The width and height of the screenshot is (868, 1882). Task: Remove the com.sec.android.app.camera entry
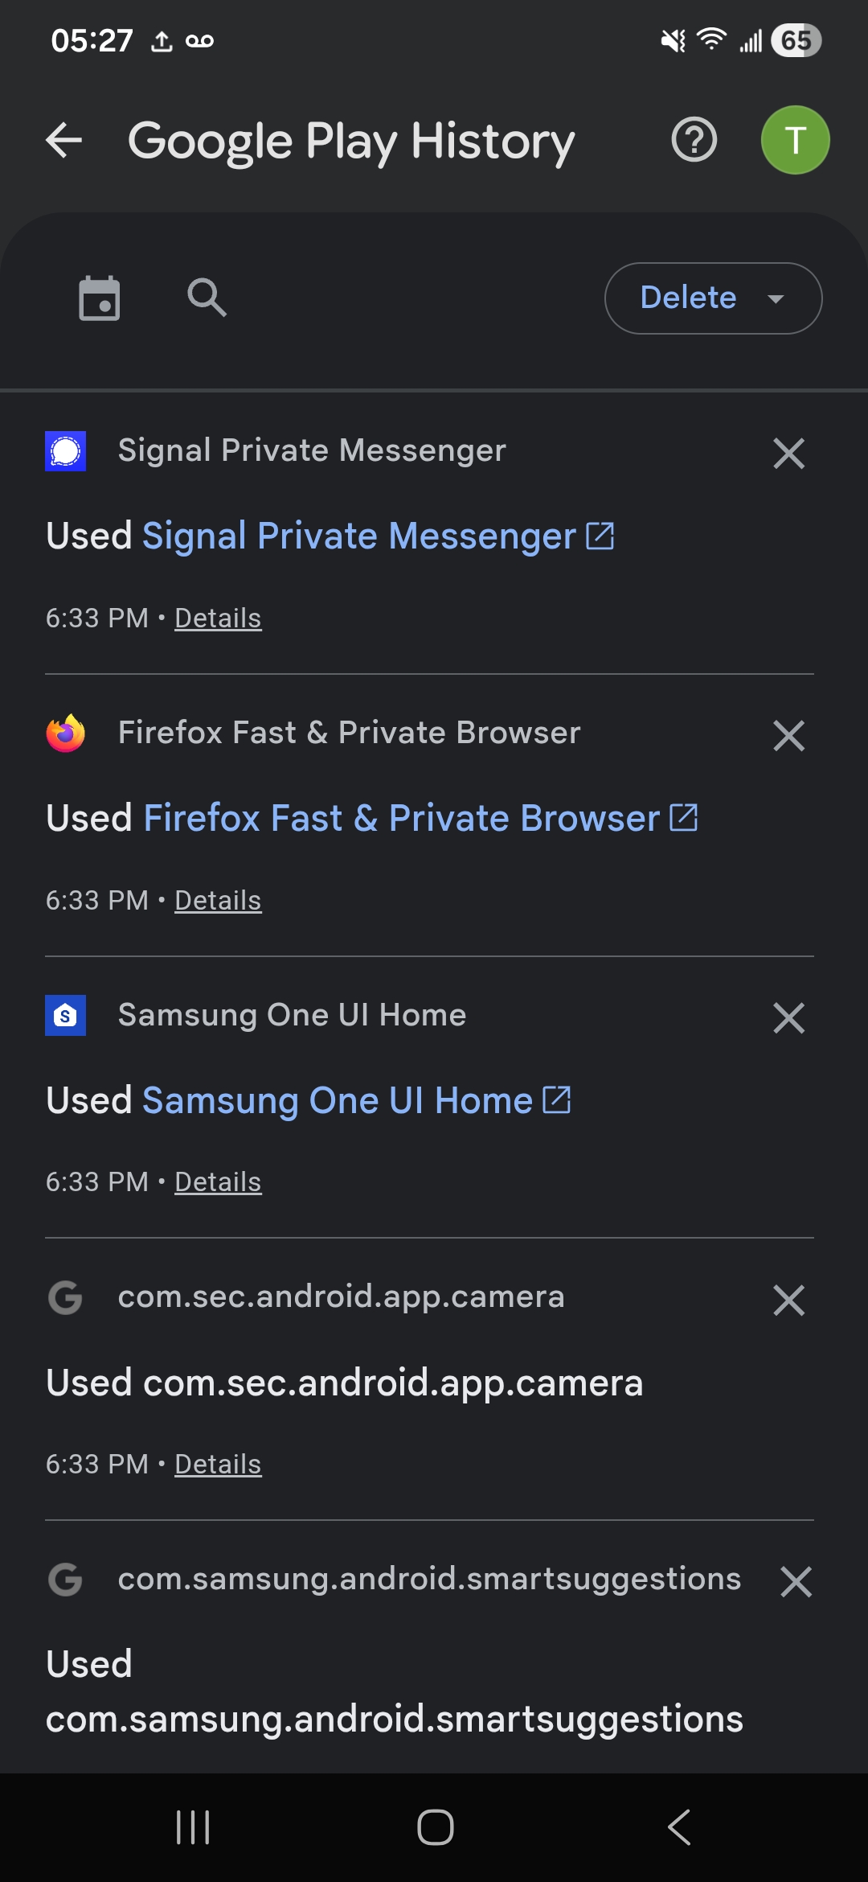coord(788,1301)
